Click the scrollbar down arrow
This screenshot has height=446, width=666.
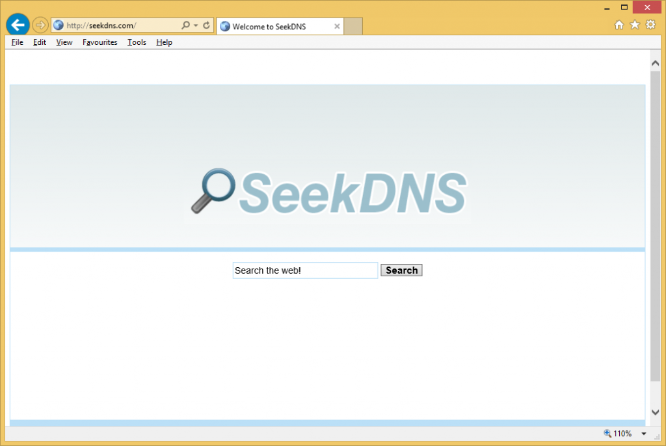point(656,412)
